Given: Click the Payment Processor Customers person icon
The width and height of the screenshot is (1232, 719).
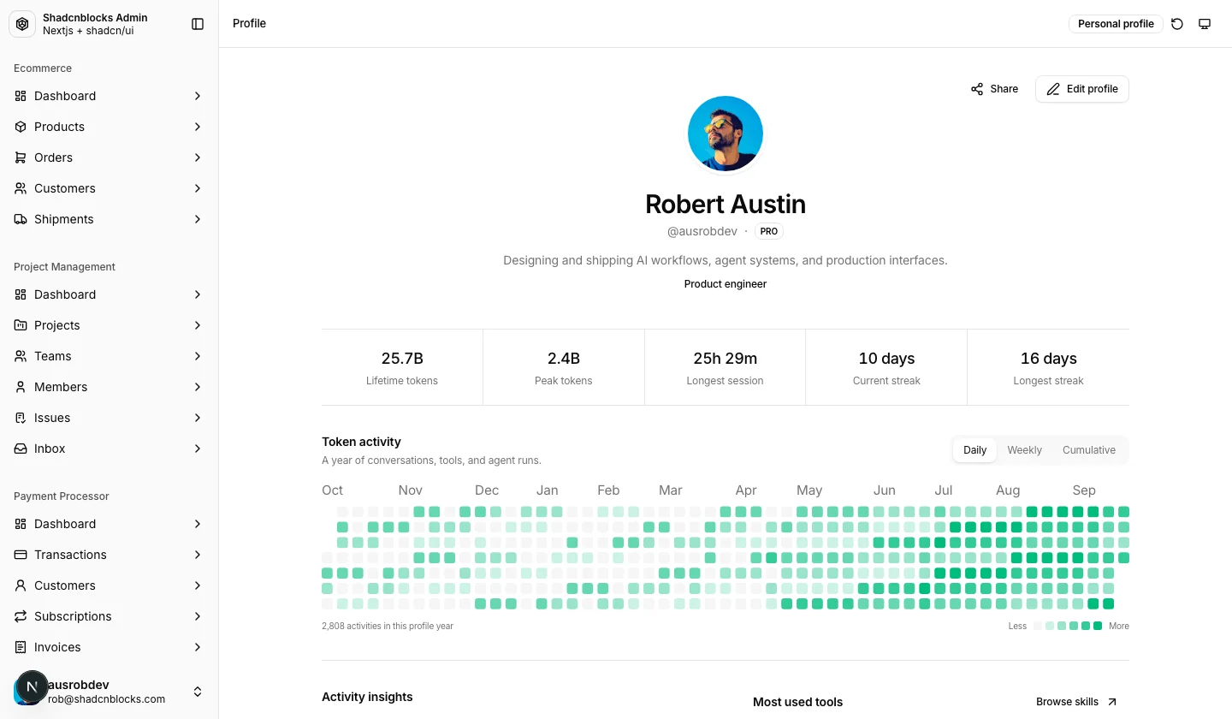Looking at the screenshot, I should (x=21, y=585).
